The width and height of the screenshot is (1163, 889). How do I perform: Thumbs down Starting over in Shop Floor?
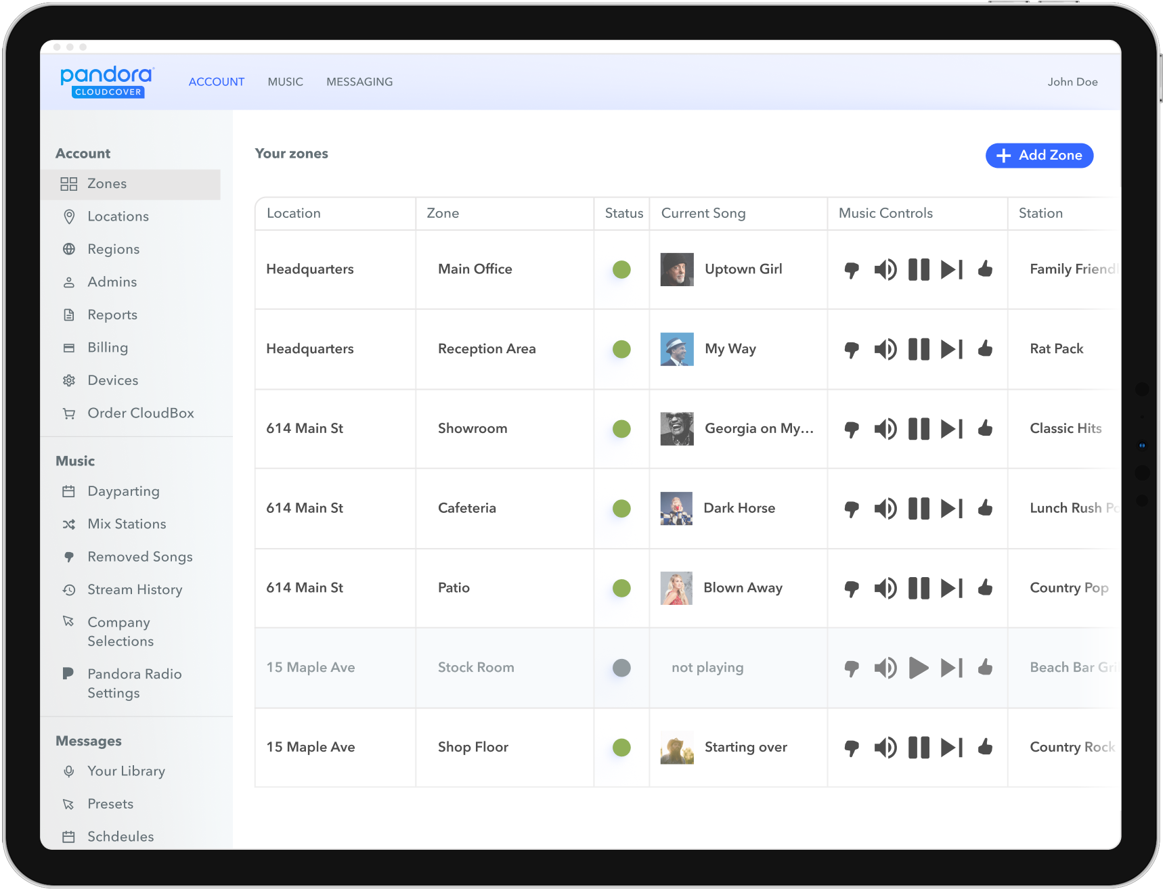tap(852, 748)
